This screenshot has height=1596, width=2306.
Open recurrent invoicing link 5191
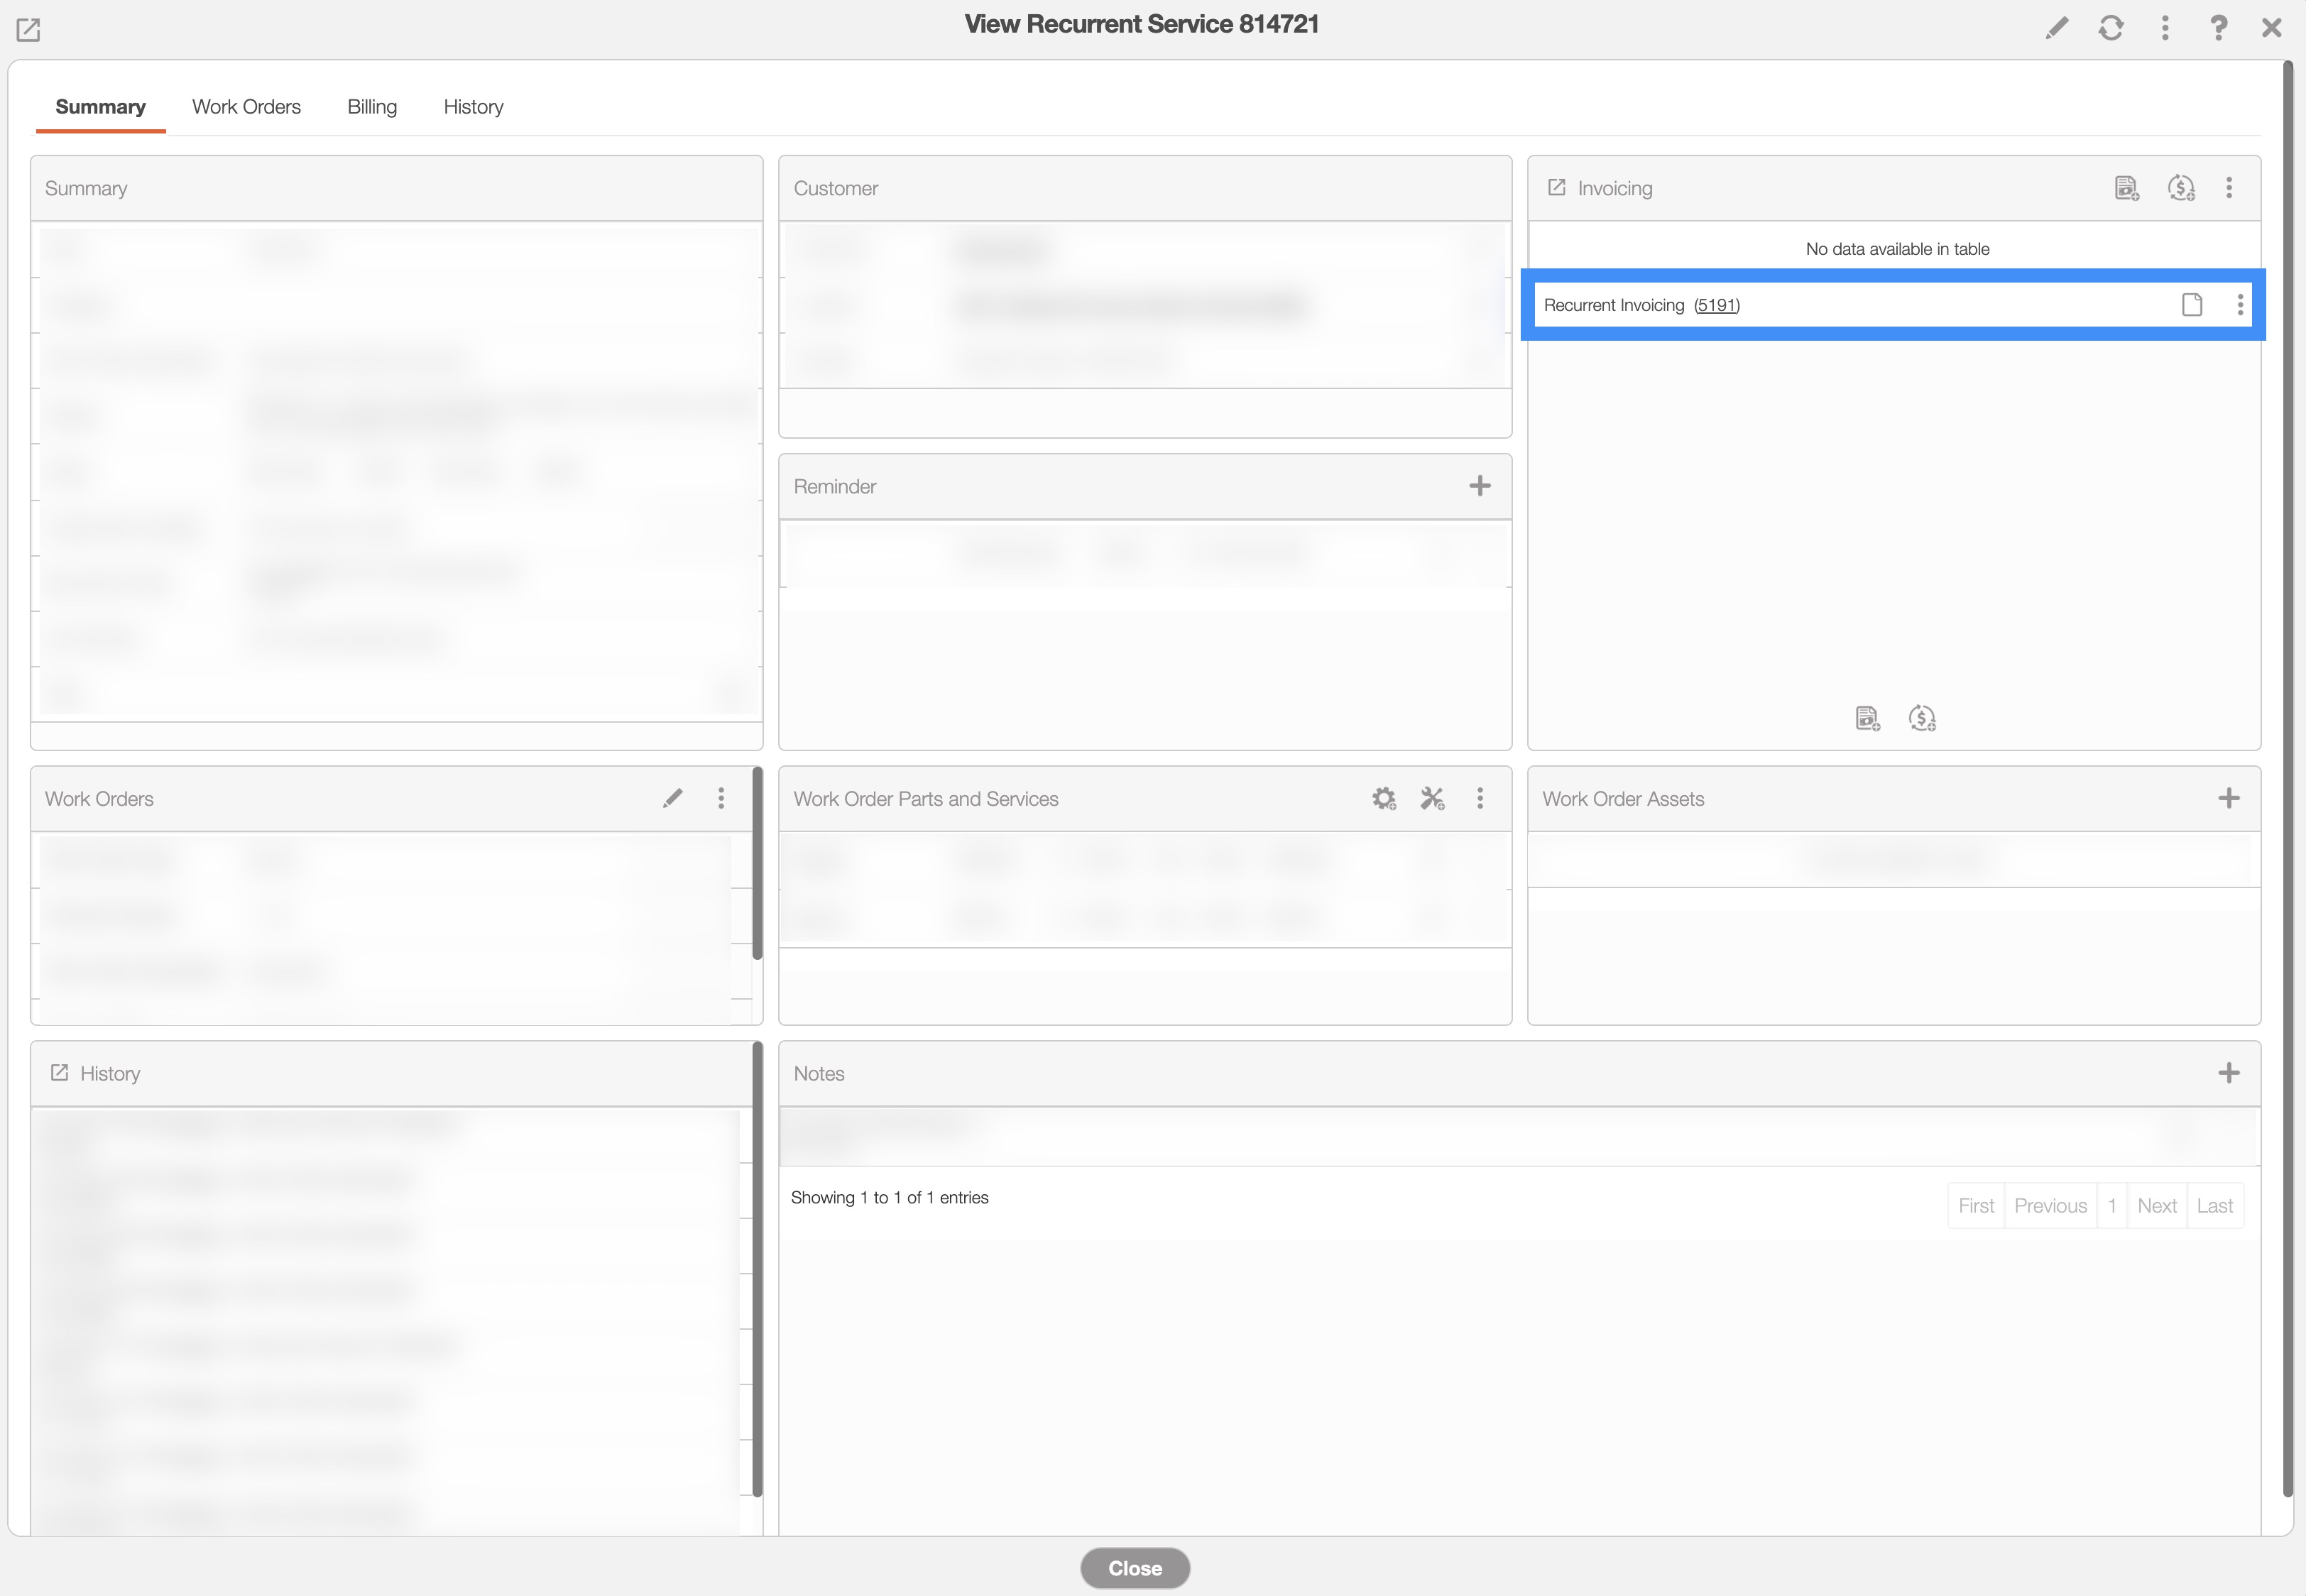(1716, 305)
